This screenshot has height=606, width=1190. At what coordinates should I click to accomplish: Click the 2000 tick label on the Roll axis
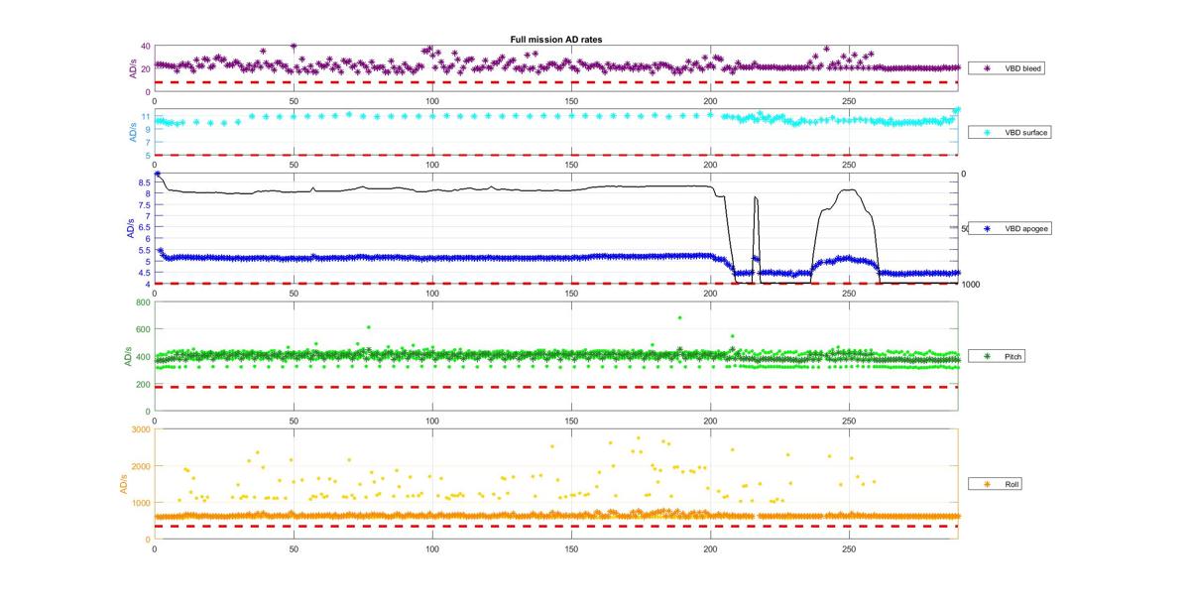141,466
